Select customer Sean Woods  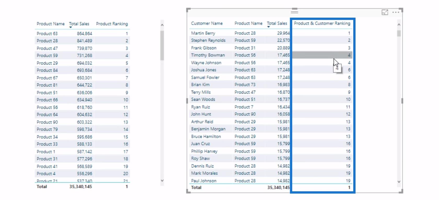click(203, 99)
